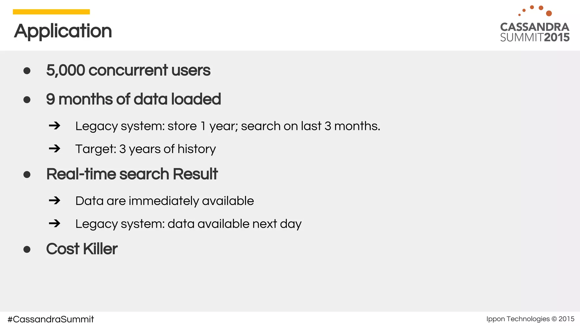Click the "Target: 3 years of history" line
The height and width of the screenshot is (326, 580).
146,149
